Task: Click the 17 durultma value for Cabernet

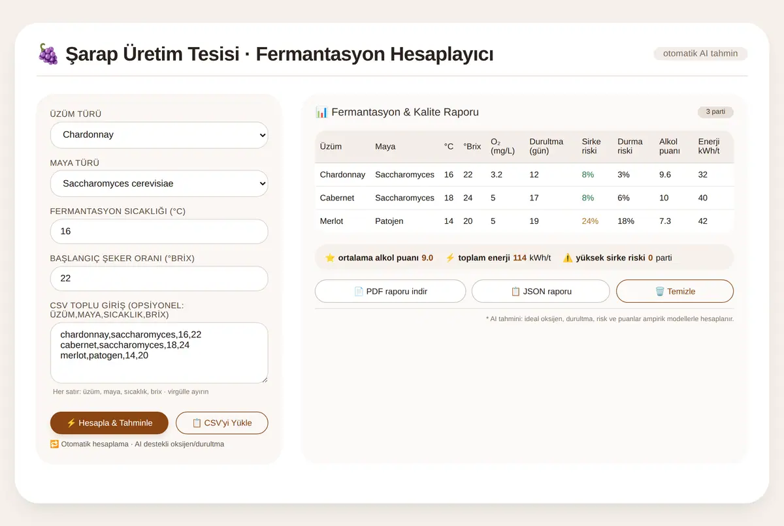Action: 534,198
